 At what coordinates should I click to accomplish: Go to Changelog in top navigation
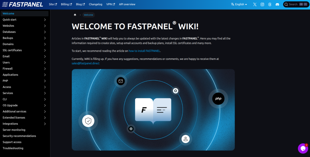tap(95, 4)
